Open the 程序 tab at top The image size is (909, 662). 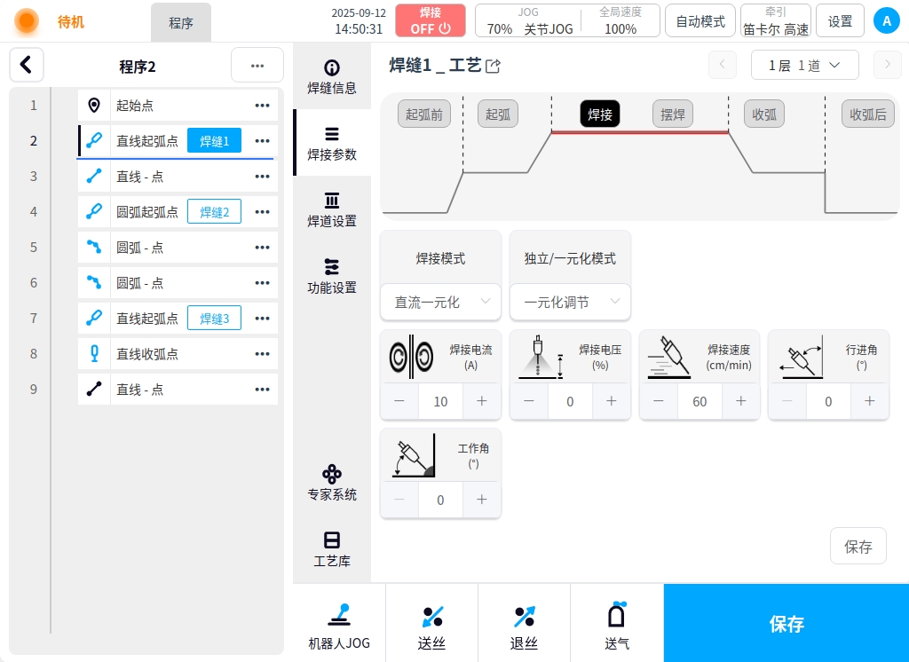tap(181, 23)
